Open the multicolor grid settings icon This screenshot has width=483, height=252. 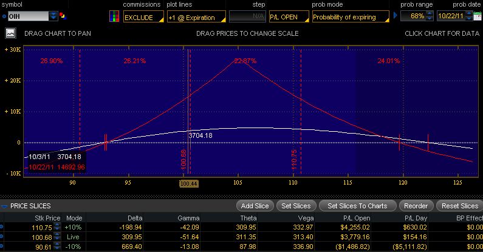[114, 16]
